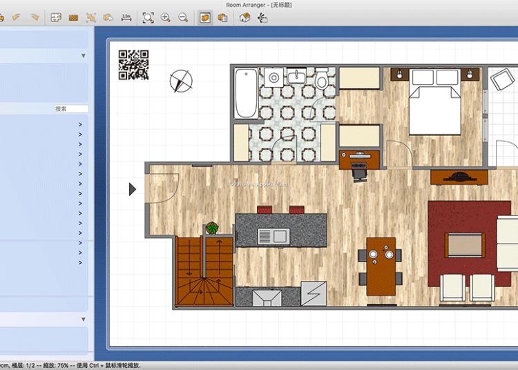
Task: Toggle the highlighted orange box view button
Action: [x=205, y=17]
